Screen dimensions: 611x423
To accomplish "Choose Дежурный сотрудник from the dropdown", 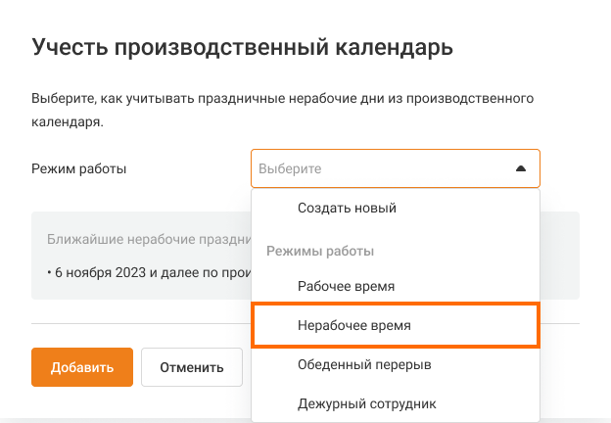I will [x=367, y=402].
